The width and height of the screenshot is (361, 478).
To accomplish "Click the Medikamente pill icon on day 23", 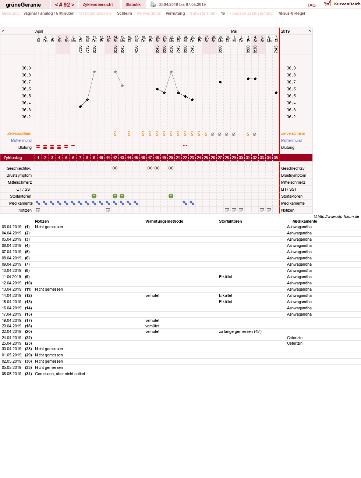I will click(192, 203).
